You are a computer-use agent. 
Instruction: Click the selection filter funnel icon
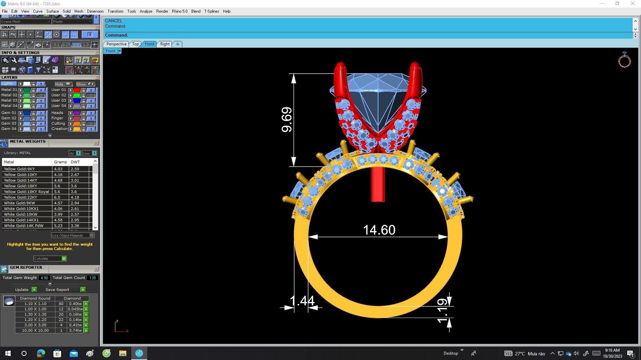pyautogui.click(x=38, y=70)
